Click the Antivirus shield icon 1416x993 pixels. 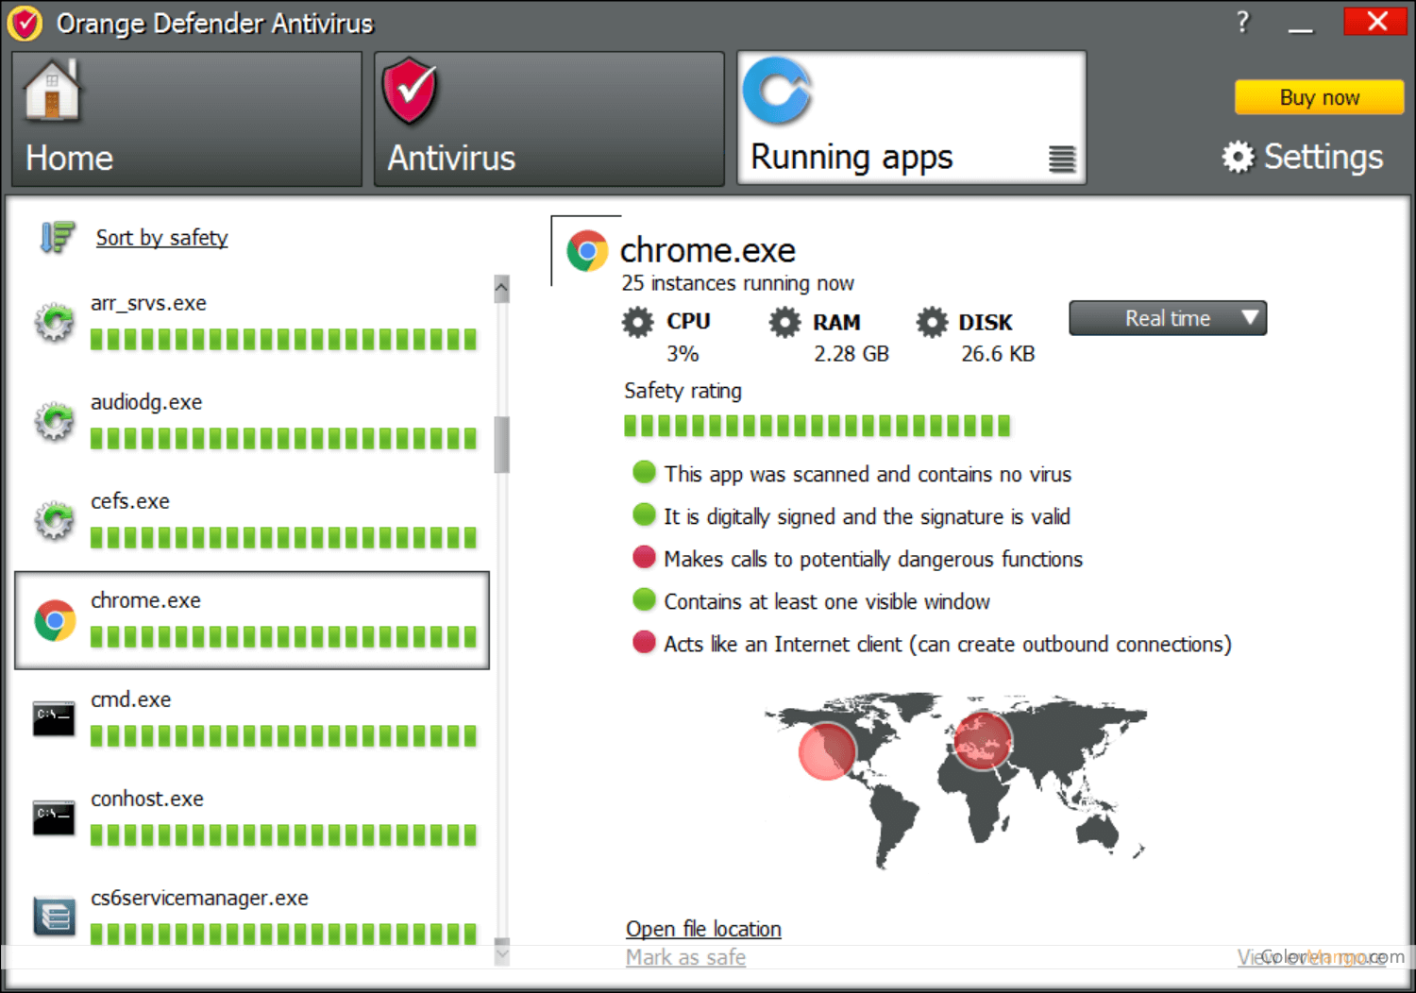tap(409, 92)
